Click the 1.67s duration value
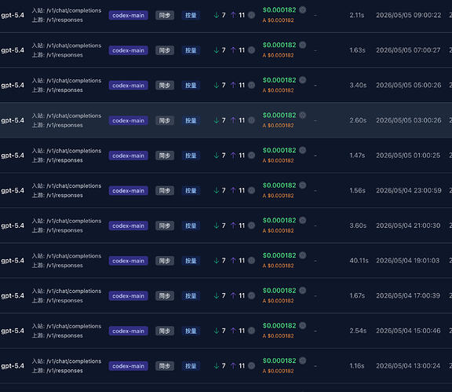Screen dimensions: 452x392 click(357, 295)
